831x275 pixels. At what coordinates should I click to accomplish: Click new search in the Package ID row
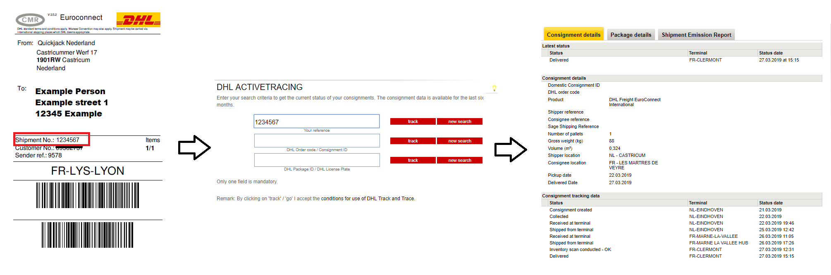coord(459,160)
